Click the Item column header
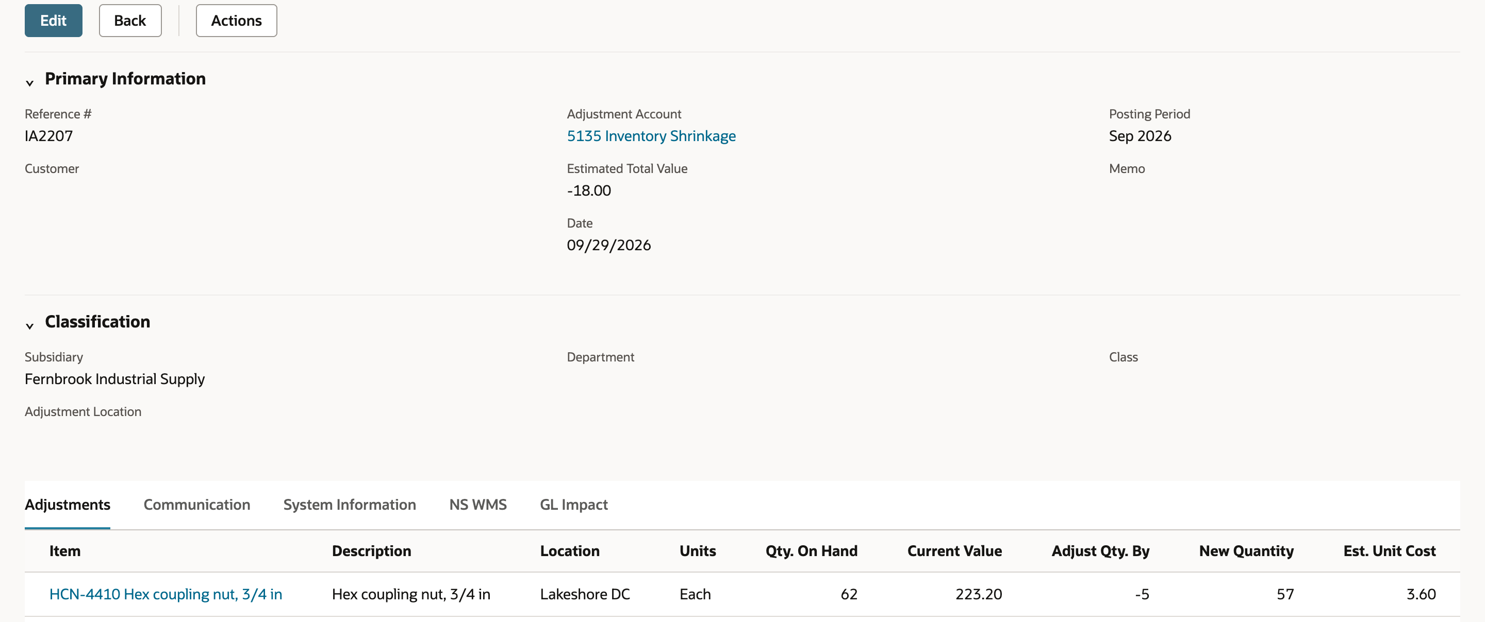The width and height of the screenshot is (1485, 622). [x=64, y=551]
